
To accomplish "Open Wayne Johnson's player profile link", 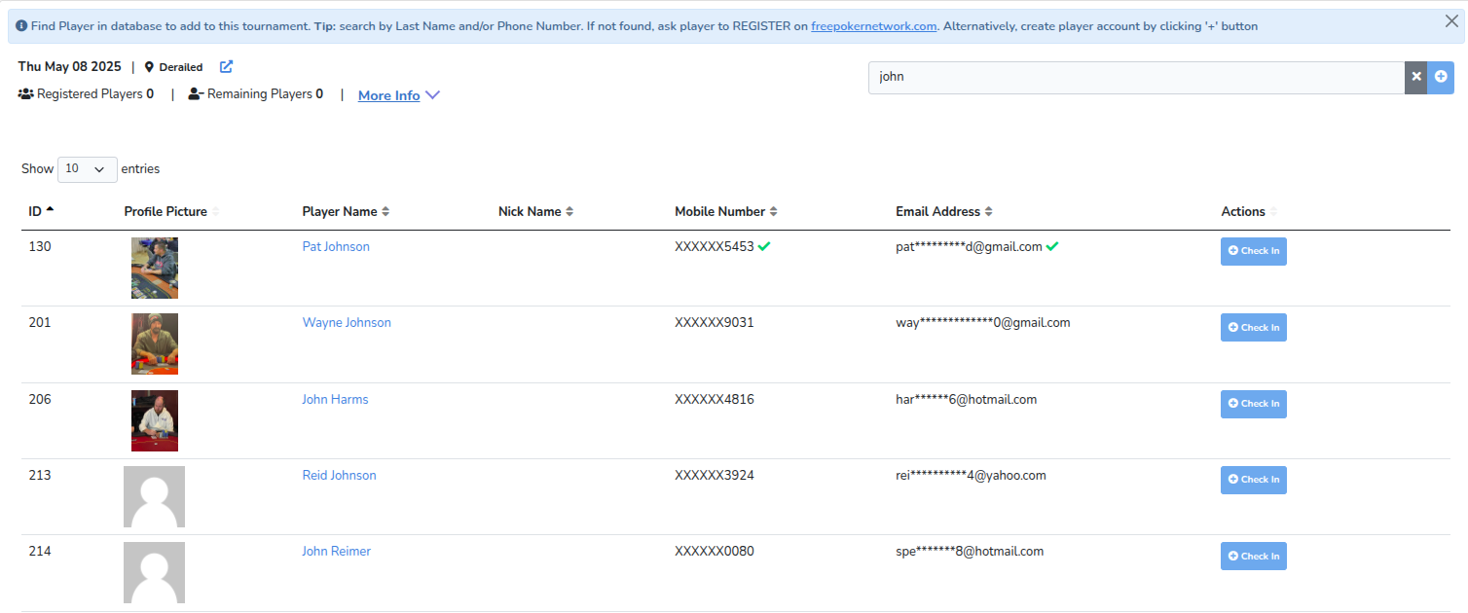I will tap(347, 323).
